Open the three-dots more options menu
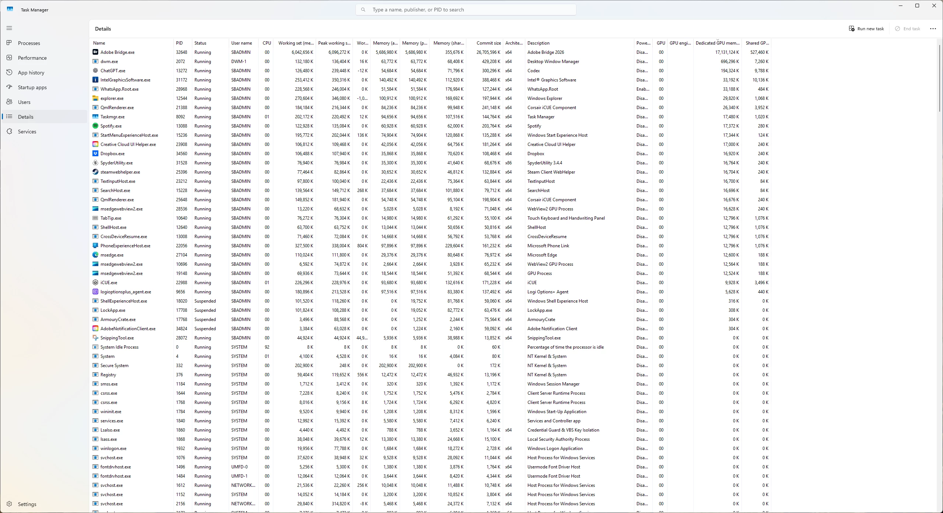Image resolution: width=943 pixels, height=513 pixels. pyautogui.click(x=933, y=29)
